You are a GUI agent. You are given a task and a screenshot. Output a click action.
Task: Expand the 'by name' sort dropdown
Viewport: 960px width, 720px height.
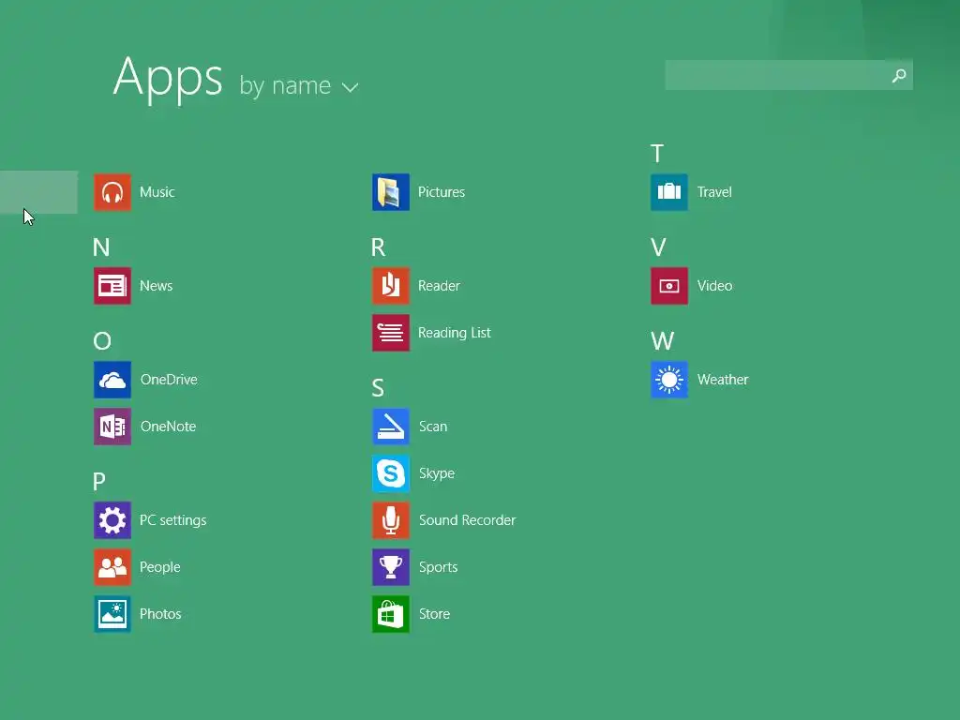click(298, 86)
